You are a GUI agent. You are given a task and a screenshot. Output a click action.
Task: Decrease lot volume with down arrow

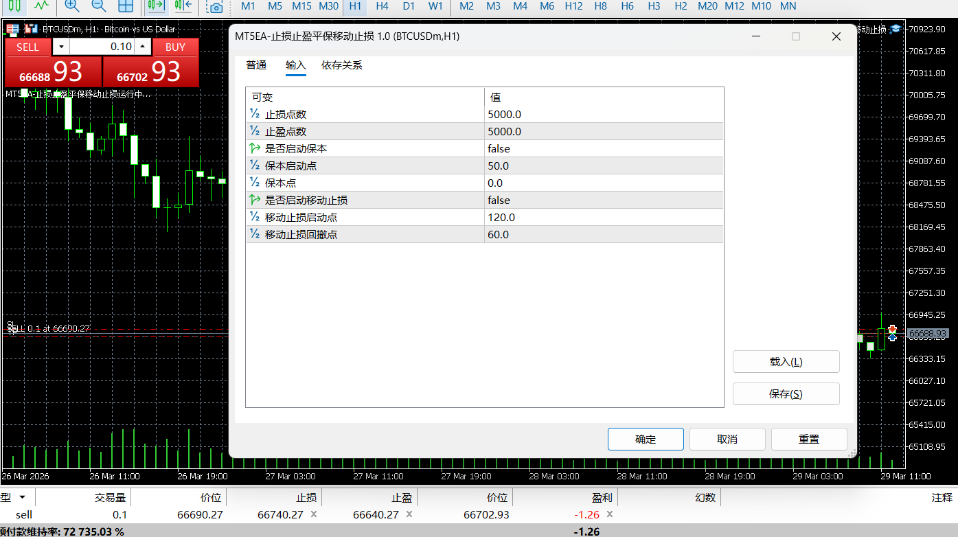point(61,47)
